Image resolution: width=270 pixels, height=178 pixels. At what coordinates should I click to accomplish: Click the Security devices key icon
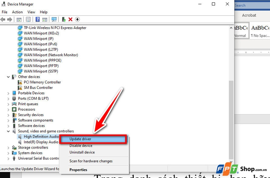[14, 115]
